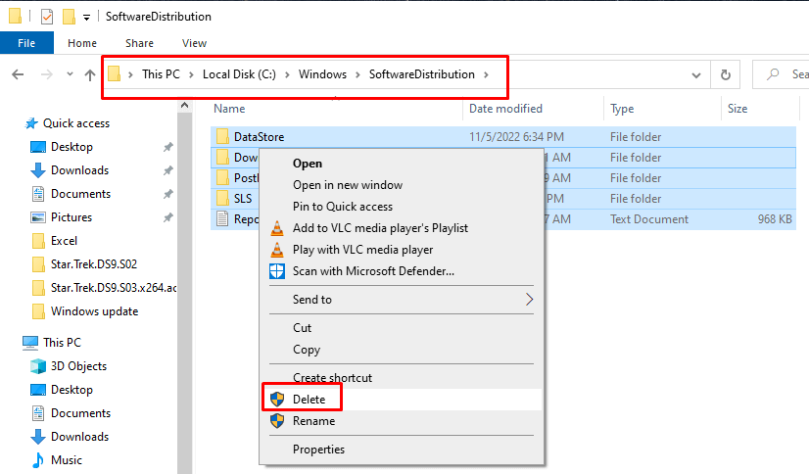Click the Properties quick access toolbar icon

point(48,17)
